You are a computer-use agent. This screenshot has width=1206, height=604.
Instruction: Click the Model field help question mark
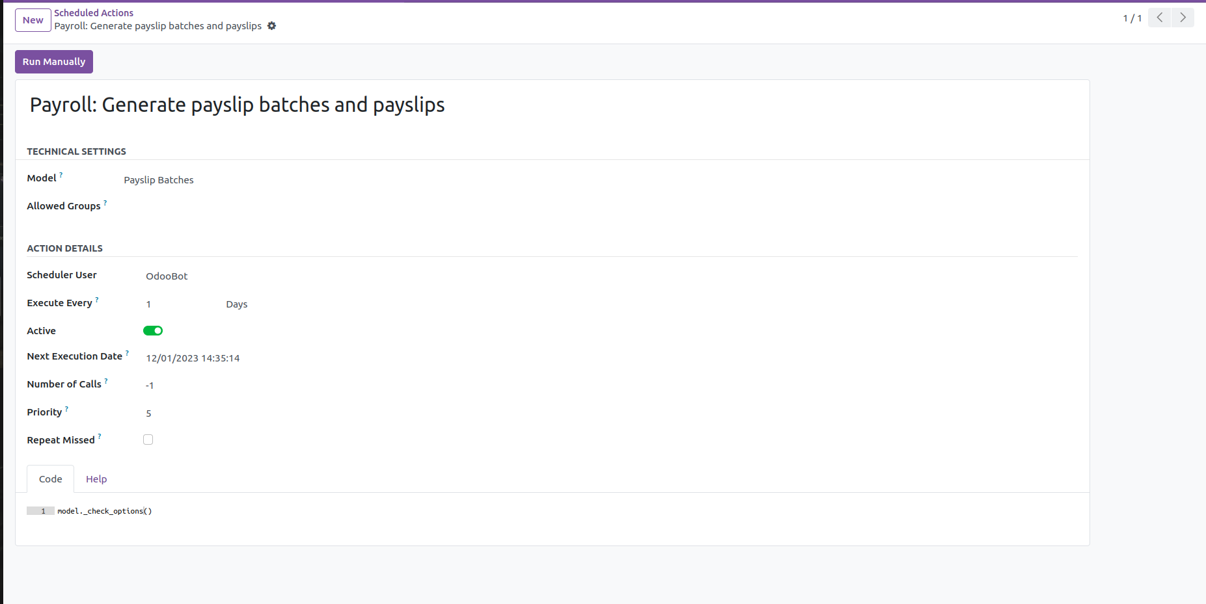61,175
